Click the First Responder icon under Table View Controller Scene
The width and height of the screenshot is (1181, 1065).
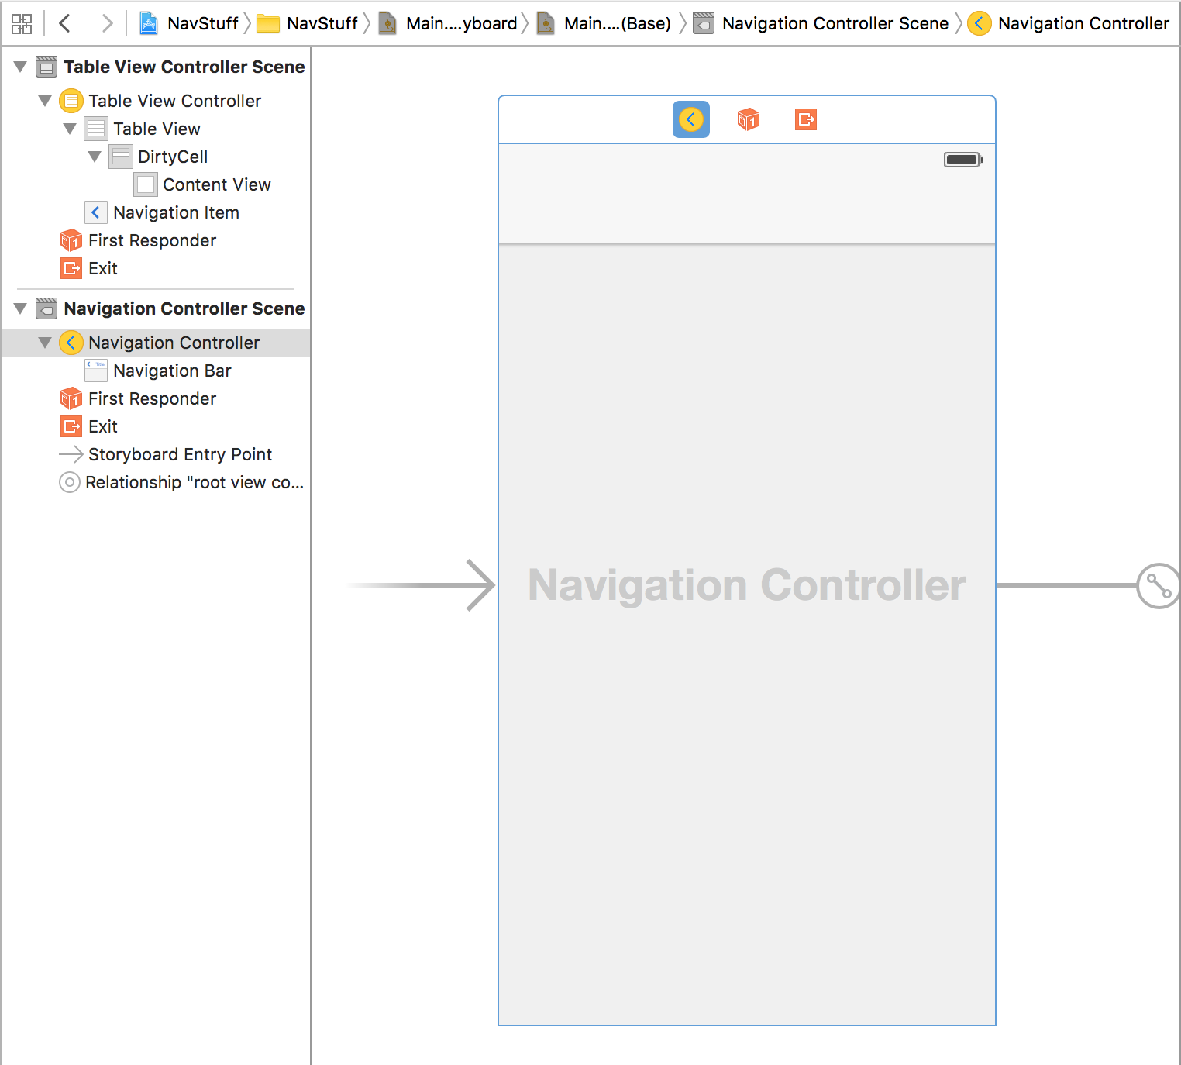(x=71, y=240)
